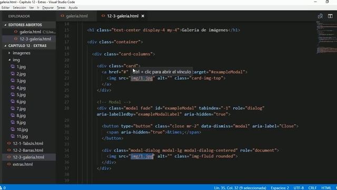Open 11.jpg image file
This screenshot has width=337, height=190.
click(22, 136)
